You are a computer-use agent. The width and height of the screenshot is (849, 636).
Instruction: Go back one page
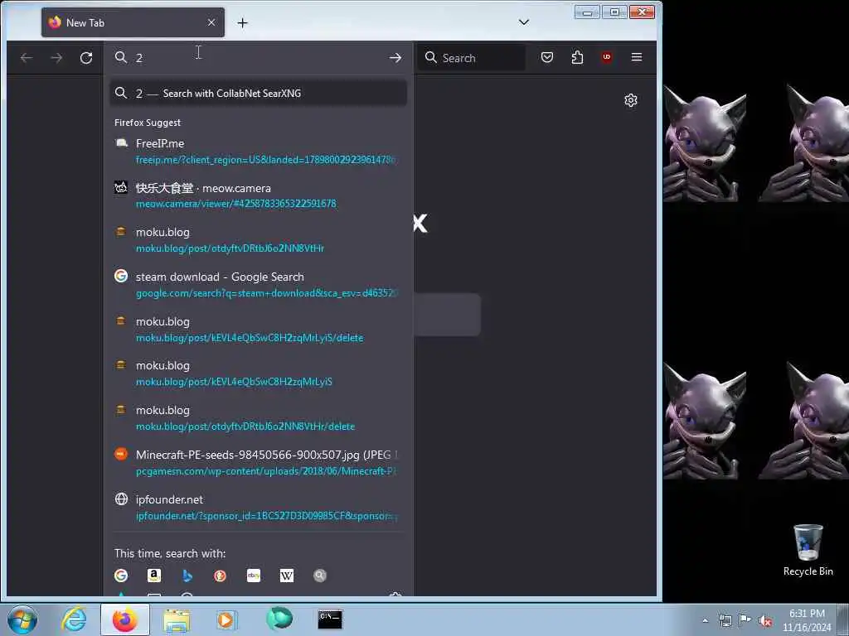tap(26, 58)
